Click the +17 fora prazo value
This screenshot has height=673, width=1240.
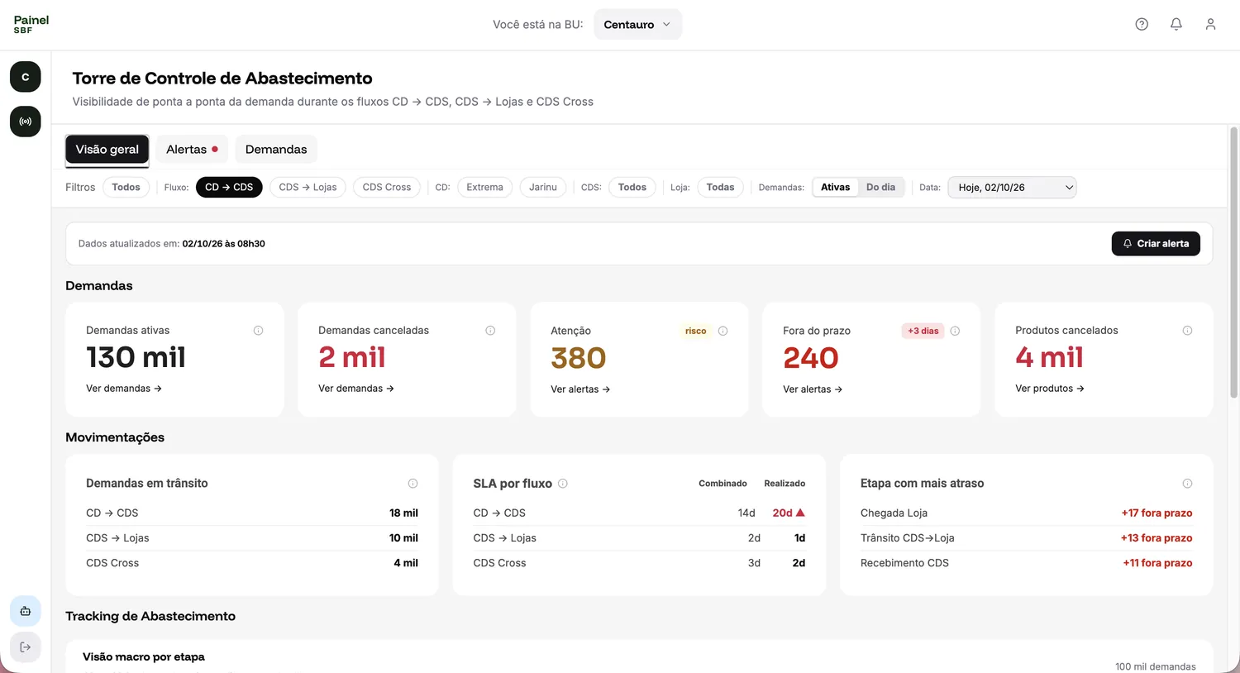pyautogui.click(x=1157, y=513)
